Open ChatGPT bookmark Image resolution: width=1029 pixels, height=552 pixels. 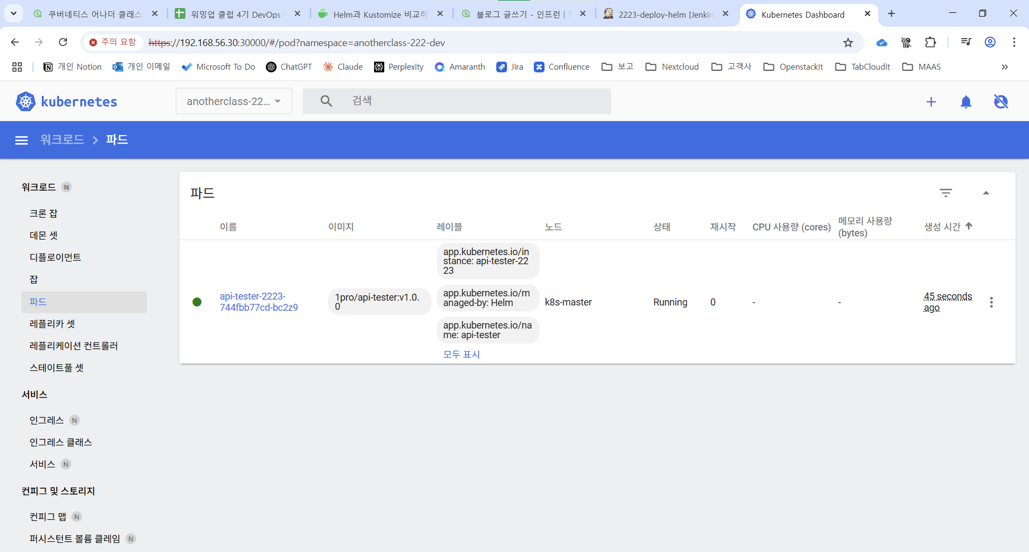coord(289,67)
